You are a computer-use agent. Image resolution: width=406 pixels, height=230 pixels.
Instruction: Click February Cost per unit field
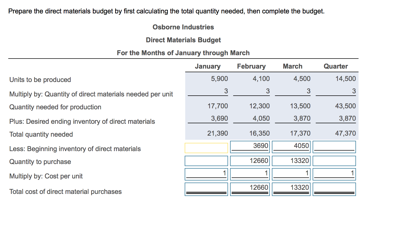[250, 174]
